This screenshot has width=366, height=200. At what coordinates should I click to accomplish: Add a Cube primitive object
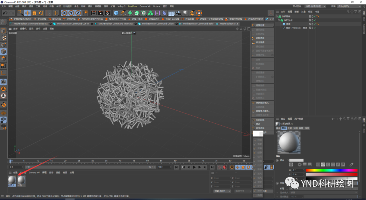116,13
